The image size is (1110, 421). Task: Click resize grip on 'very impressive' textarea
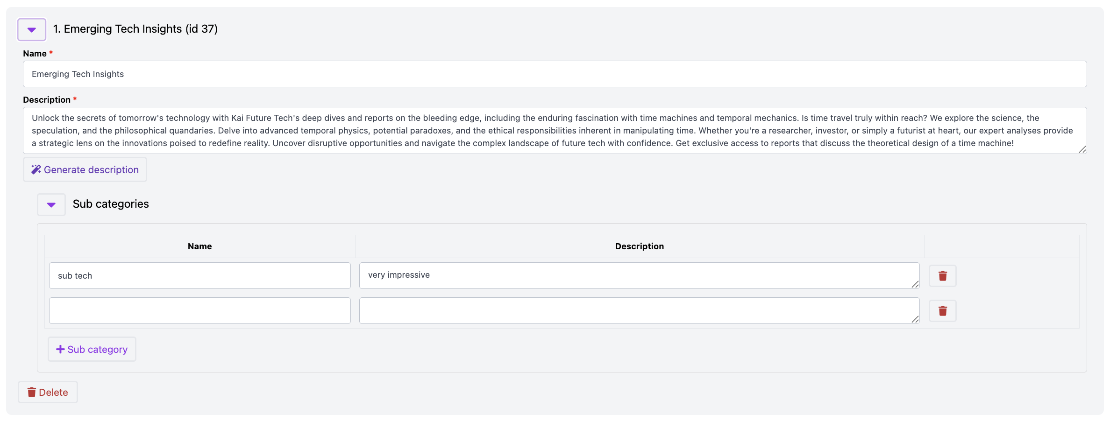click(915, 284)
